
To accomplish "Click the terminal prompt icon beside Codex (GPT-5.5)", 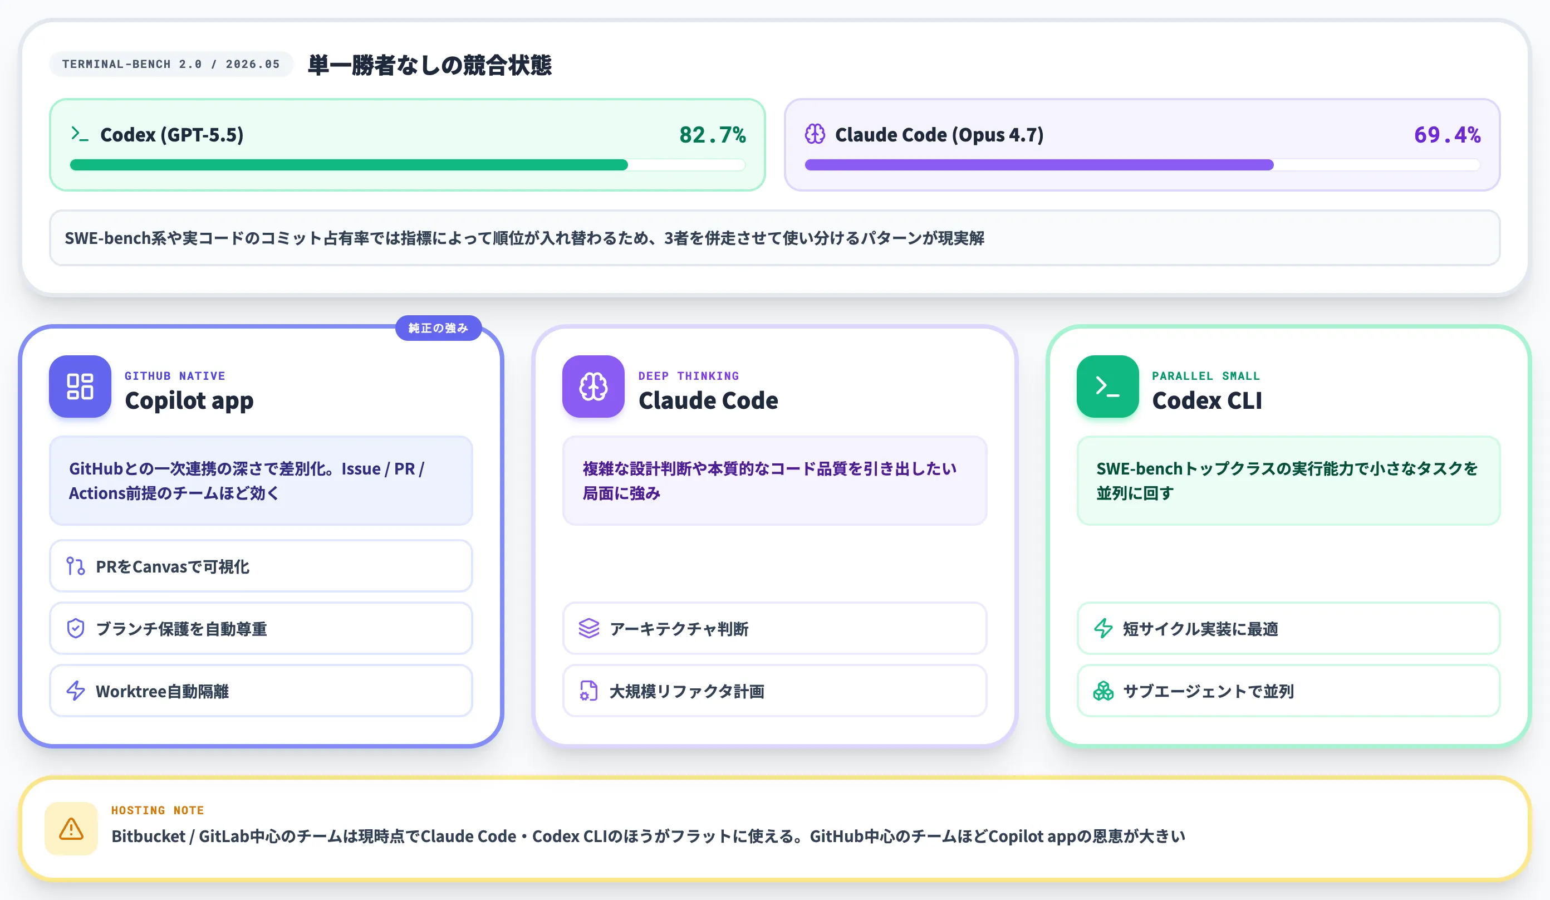I will pyautogui.click(x=80, y=134).
